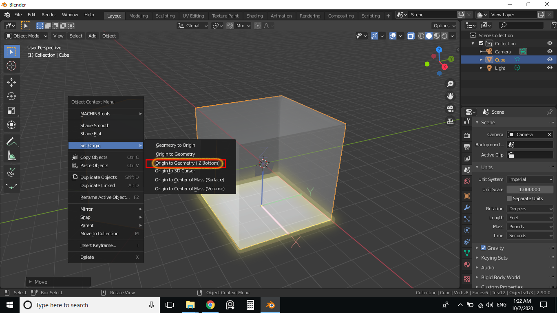Image resolution: width=557 pixels, height=313 pixels.
Task: Expand the Keying Sets panel
Action: [x=494, y=258]
